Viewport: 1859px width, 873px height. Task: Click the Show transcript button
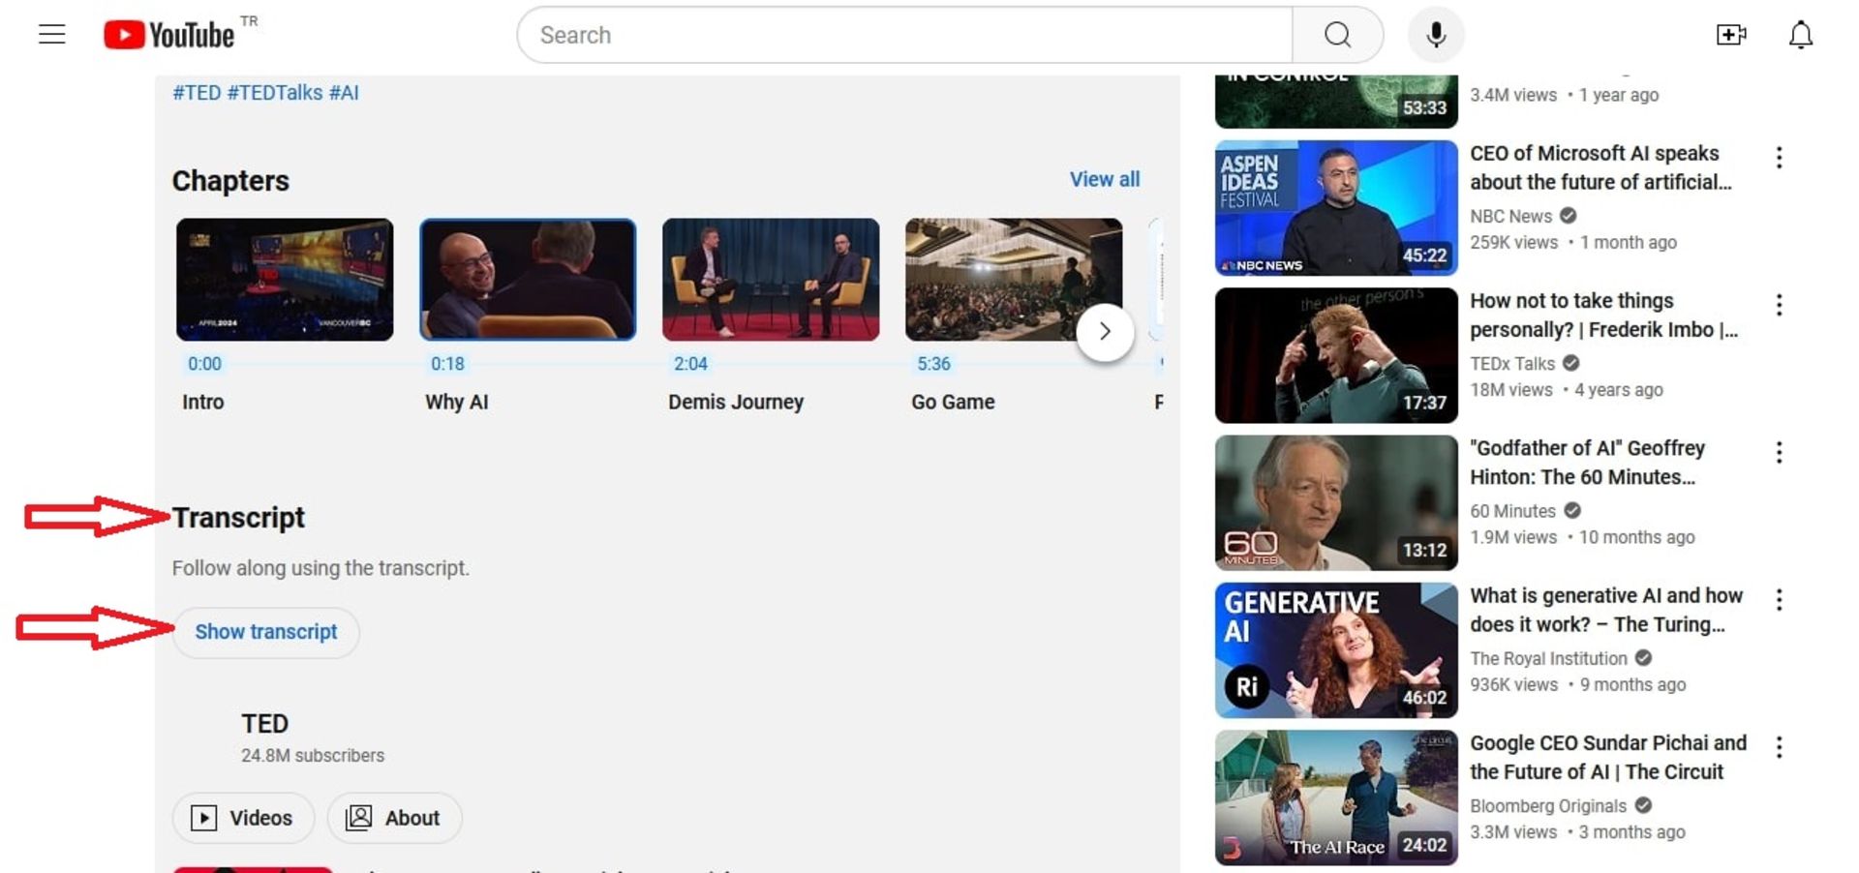coord(266,632)
